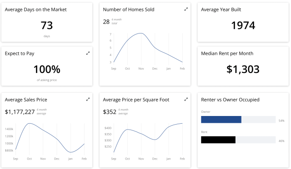Click Feb label on Price per Square Foot chart

coord(182,159)
